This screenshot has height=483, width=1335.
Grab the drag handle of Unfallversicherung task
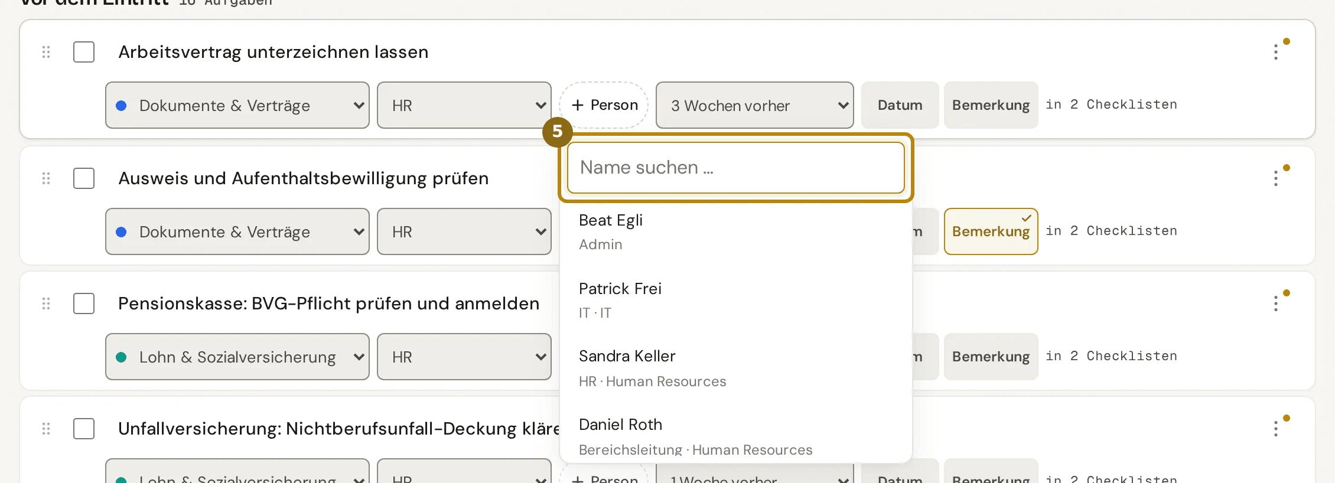tap(46, 429)
